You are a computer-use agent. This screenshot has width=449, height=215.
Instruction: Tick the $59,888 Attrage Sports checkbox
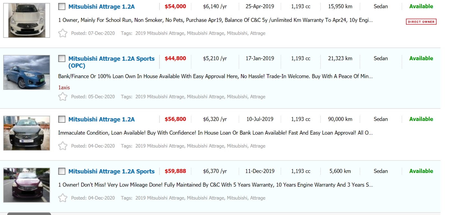(x=62, y=171)
